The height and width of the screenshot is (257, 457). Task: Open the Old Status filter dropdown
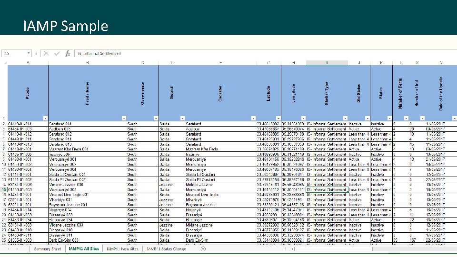367,119
